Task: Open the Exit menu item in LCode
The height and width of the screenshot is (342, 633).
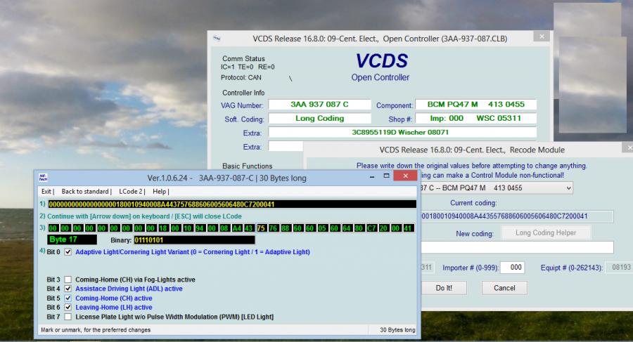Action: pos(47,191)
